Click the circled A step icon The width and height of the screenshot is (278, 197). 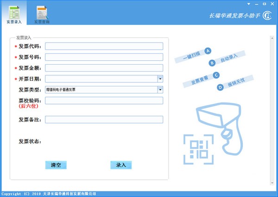[x=208, y=51]
